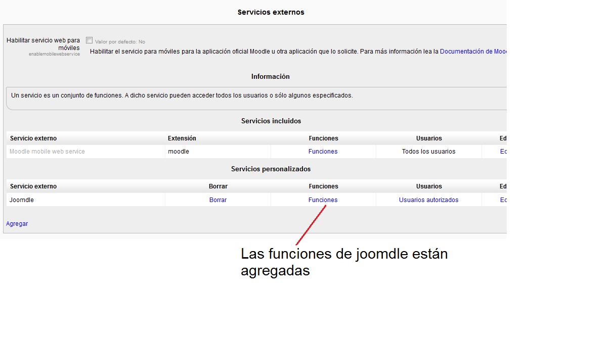The width and height of the screenshot is (616, 341).
Task: Click the Extensión column header
Action: click(x=182, y=138)
